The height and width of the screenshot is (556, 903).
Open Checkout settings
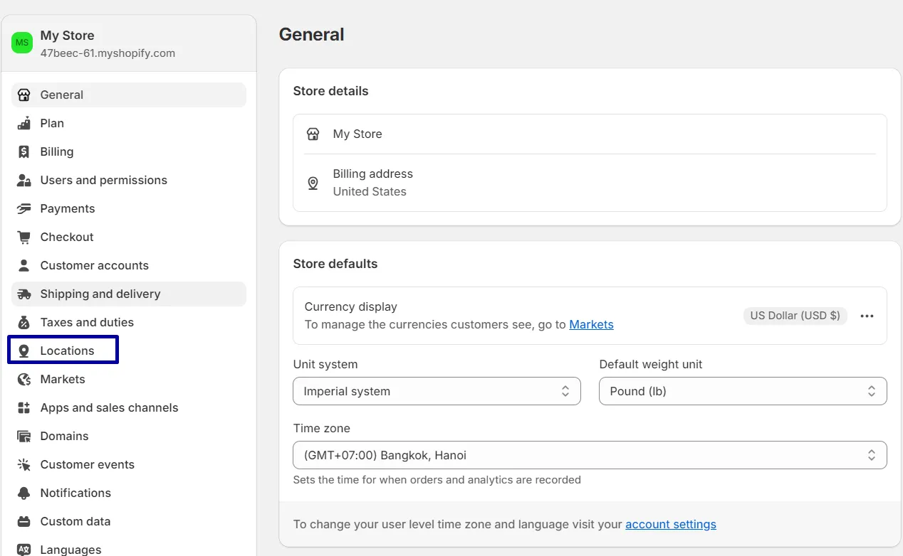click(x=129, y=237)
